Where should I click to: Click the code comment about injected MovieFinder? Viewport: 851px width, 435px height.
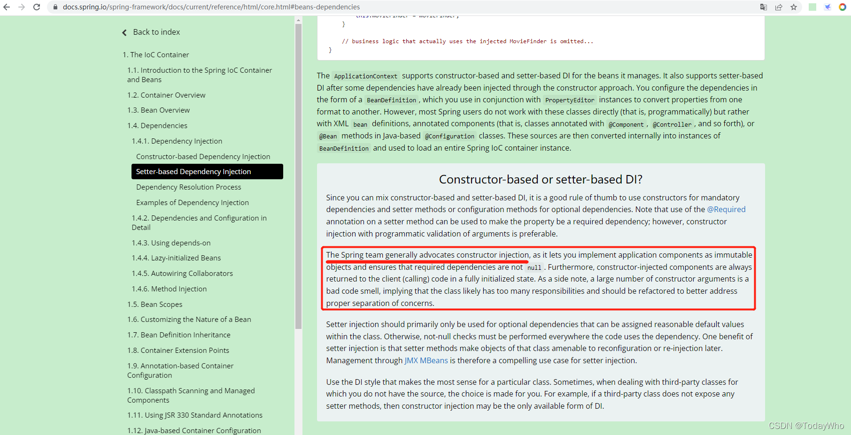point(467,41)
